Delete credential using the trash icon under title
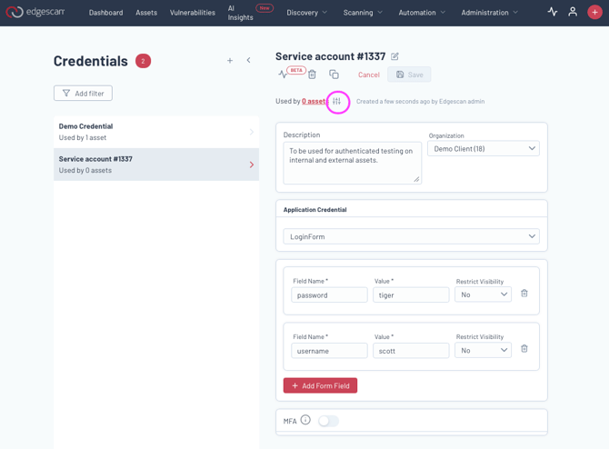This screenshot has width=609, height=449. click(312, 75)
